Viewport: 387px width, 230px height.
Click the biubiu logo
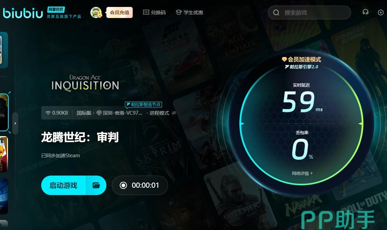point(23,13)
